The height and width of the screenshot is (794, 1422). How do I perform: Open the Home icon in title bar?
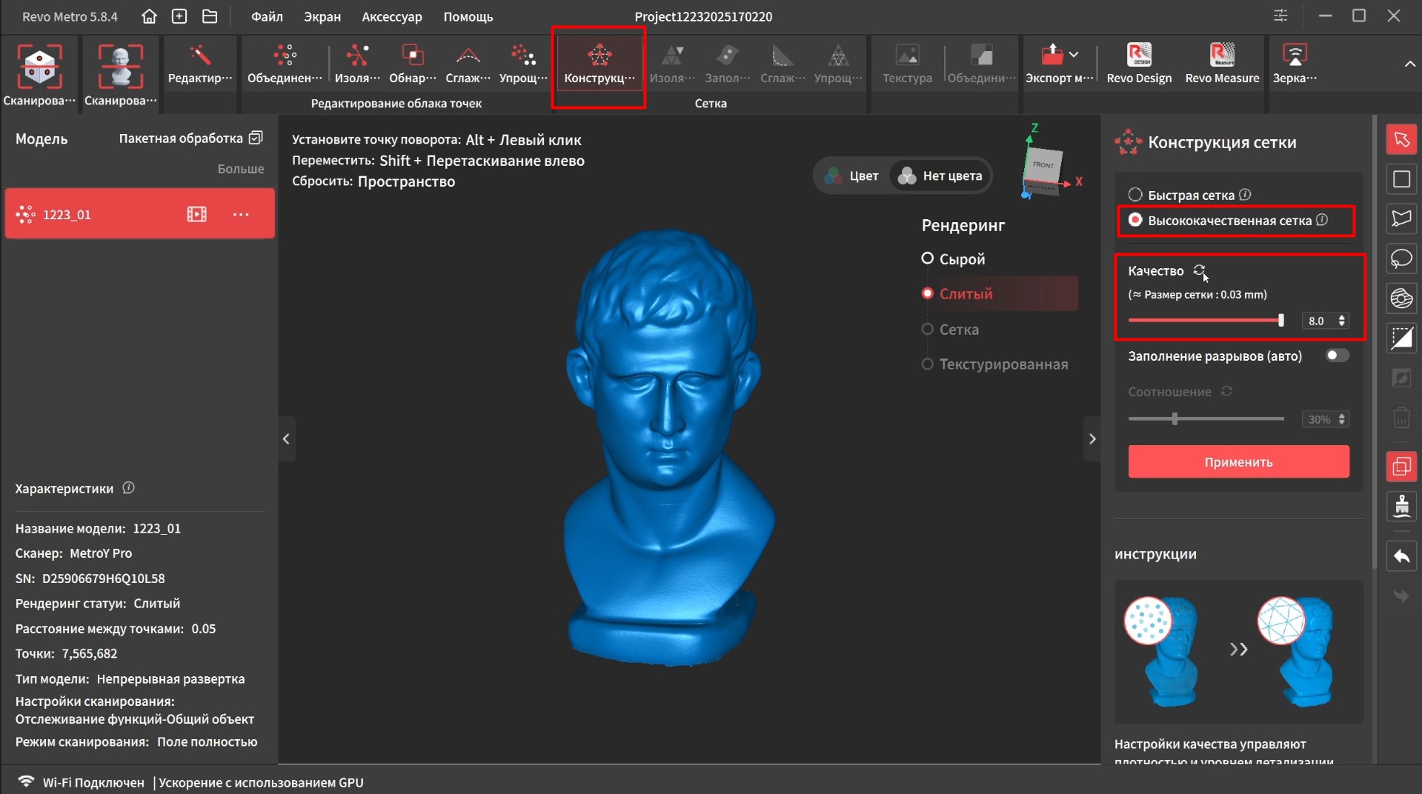(149, 16)
